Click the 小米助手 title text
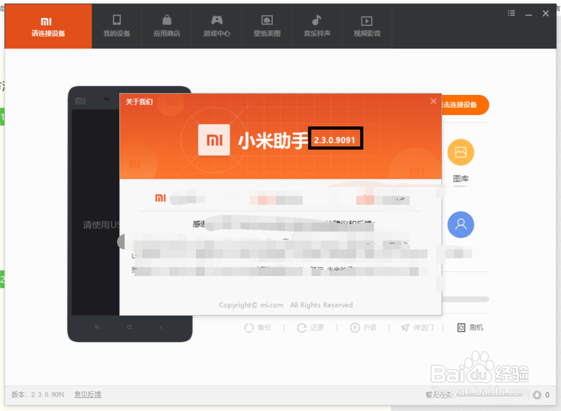This screenshot has height=411, width=561. coord(273,140)
